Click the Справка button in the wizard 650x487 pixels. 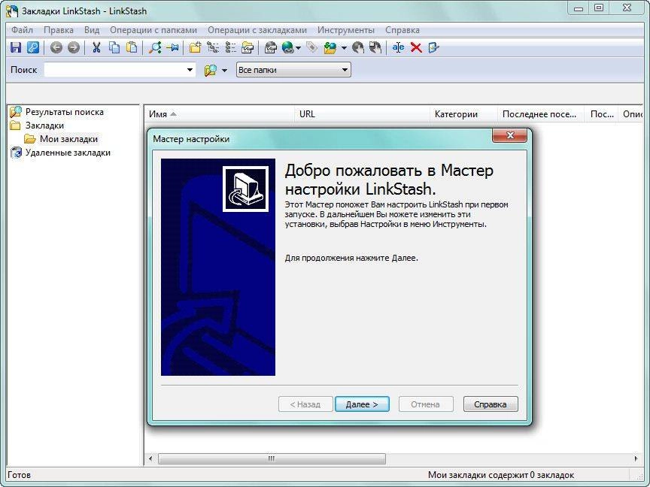[491, 404]
